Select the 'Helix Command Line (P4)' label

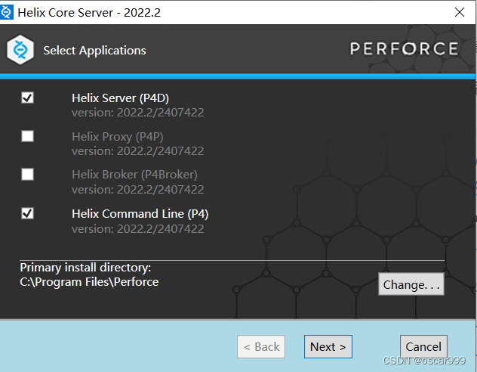point(140,214)
